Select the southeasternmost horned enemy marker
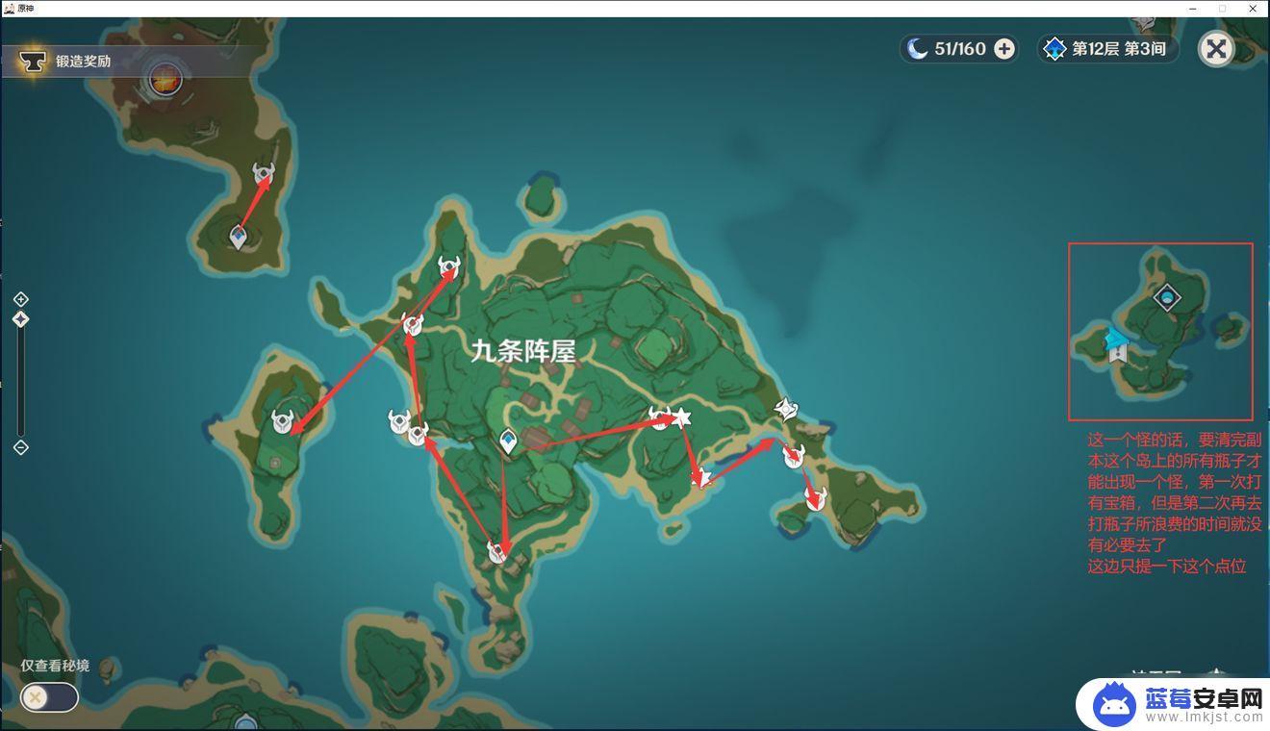The image size is (1270, 731). (x=815, y=497)
